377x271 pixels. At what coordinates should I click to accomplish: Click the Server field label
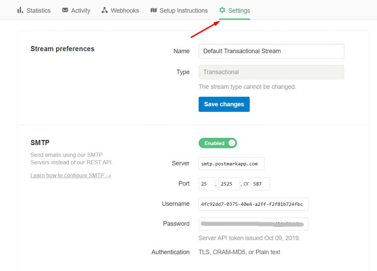click(181, 163)
